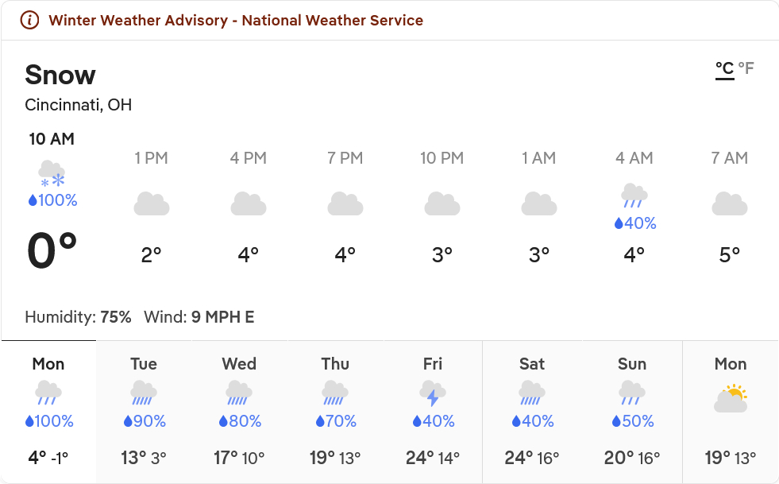Click Saturday's rain icon
Viewport: 779px width, 484px height.
[532, 393]
